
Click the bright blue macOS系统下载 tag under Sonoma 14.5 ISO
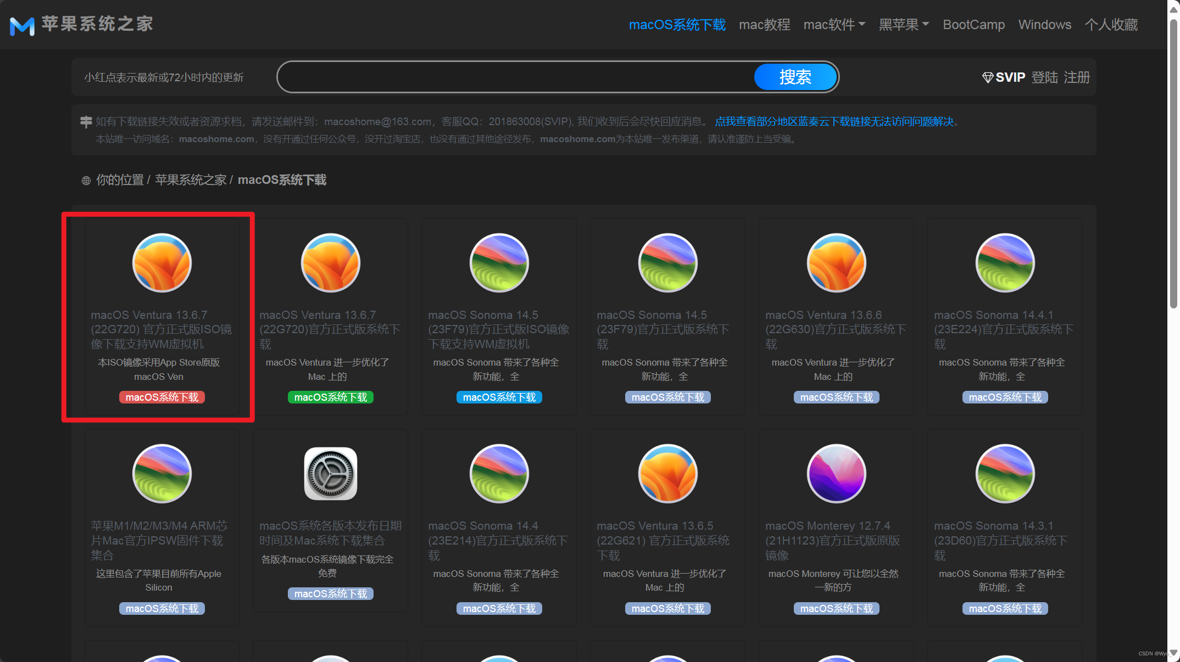[499, 397]
